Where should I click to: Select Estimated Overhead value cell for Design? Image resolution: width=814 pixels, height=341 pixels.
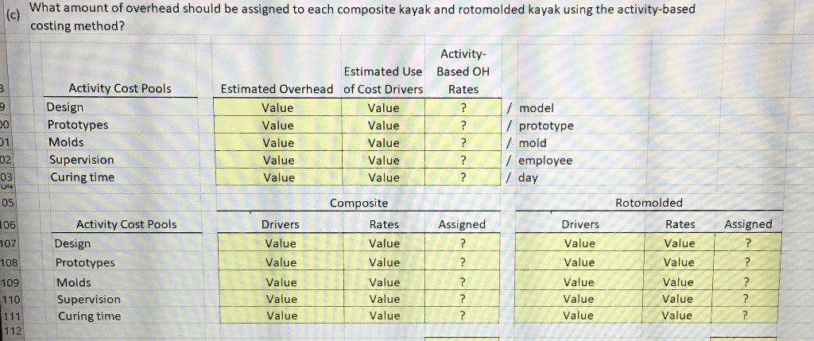pos(277,108)
